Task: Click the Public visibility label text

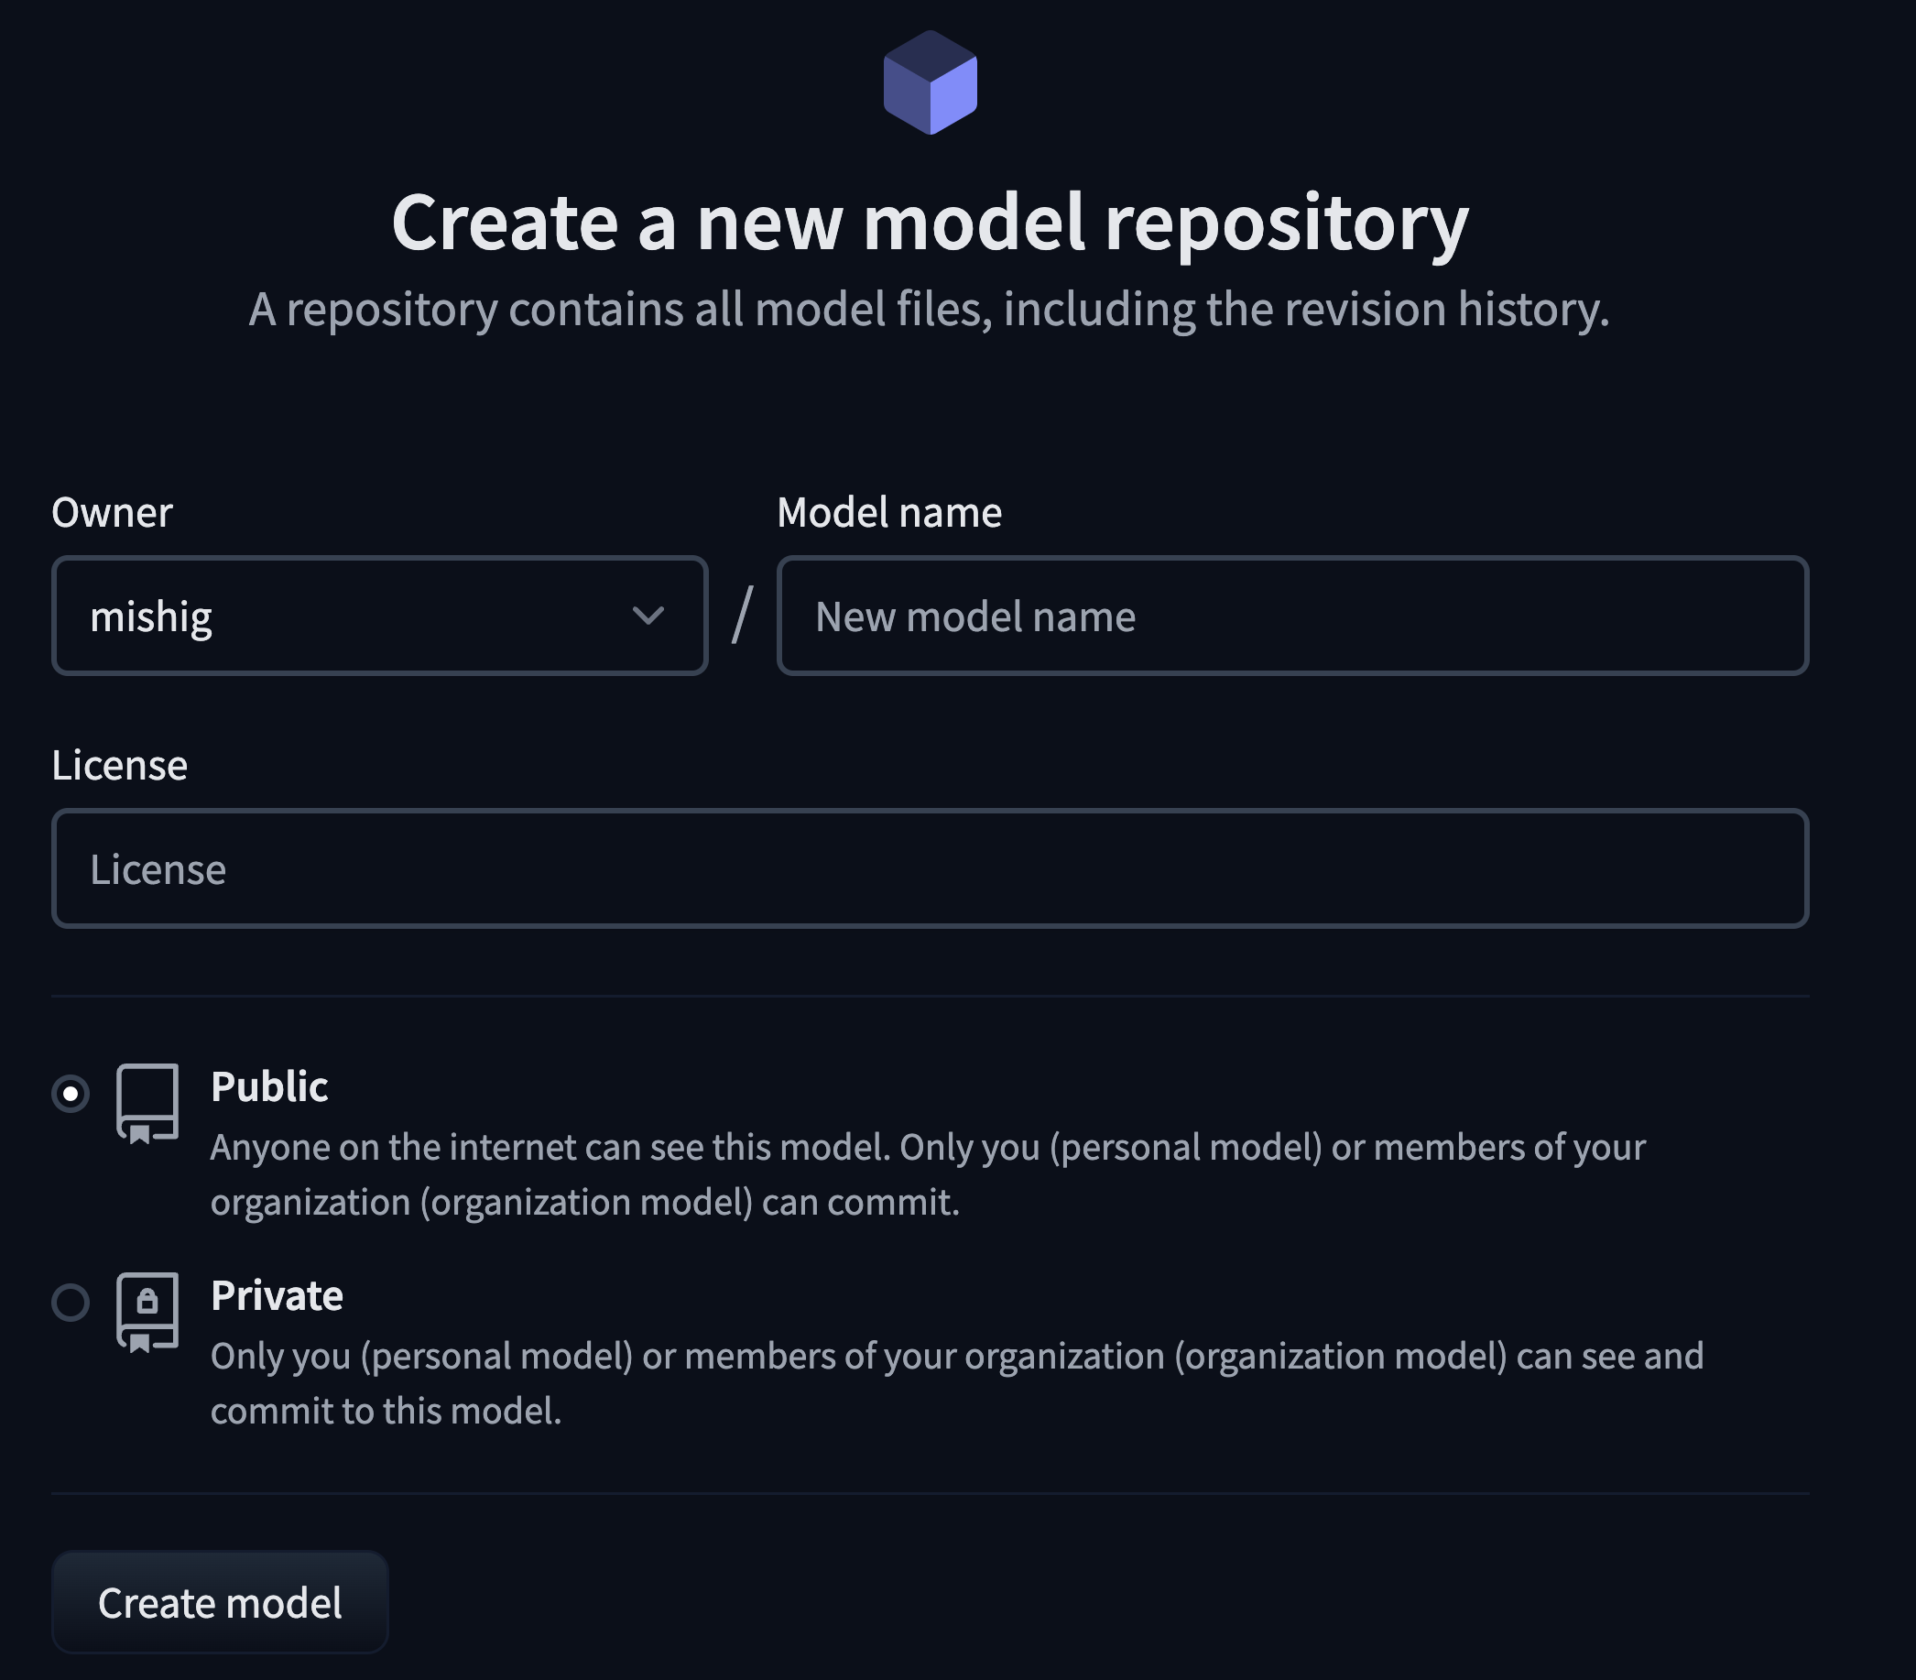Action: point(269,1086)
